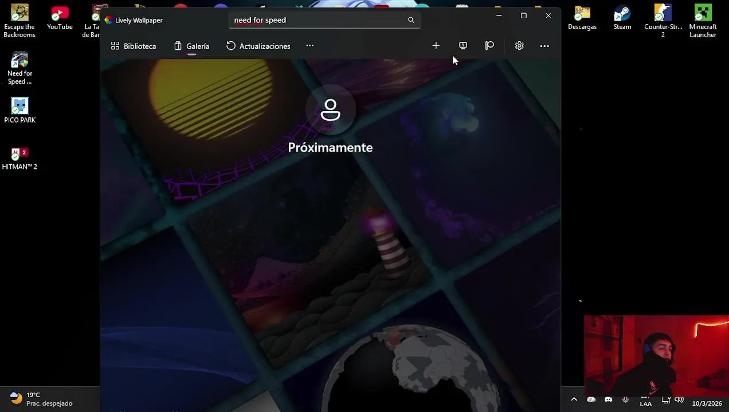Open the active wallpaper monitor icon

coord(463,46)
